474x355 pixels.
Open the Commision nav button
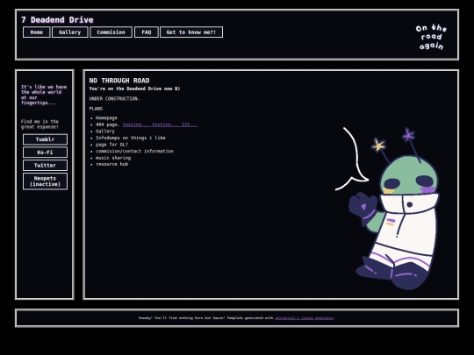pyautogui.click(x=111, y=32)
